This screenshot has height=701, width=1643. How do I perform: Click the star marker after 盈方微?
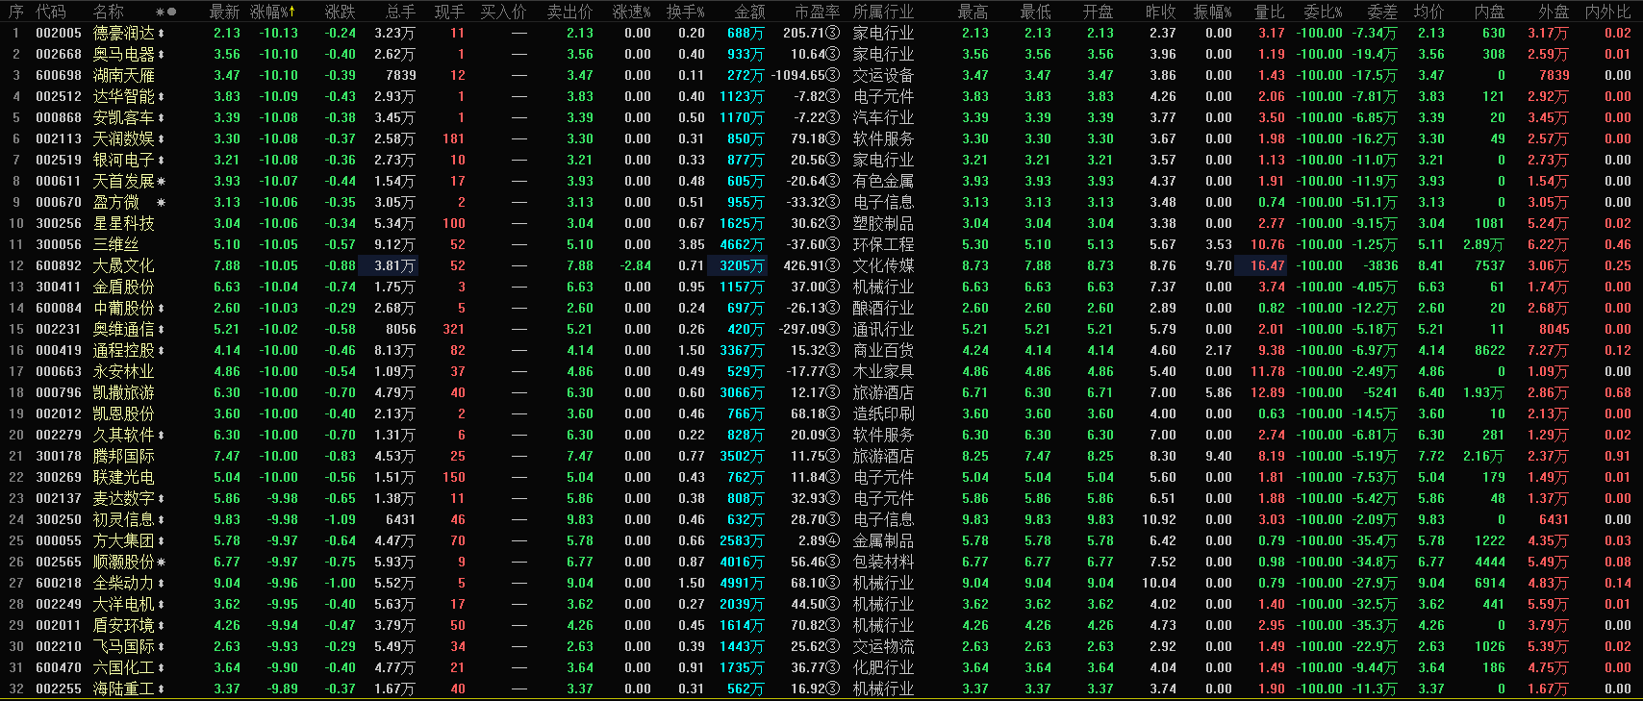161,202
